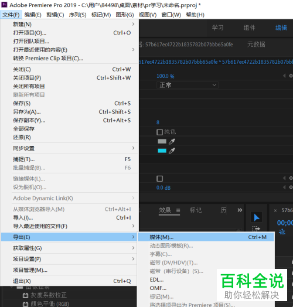Choose 全部保存 menu entry
This screenshot has width=293, height=307.
pos(69,129)
